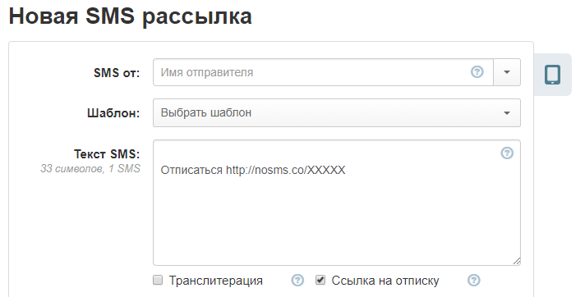This screenshot has width=585, height=297.
Task: Click the SMS от: field label
Action: pos(117,73)
